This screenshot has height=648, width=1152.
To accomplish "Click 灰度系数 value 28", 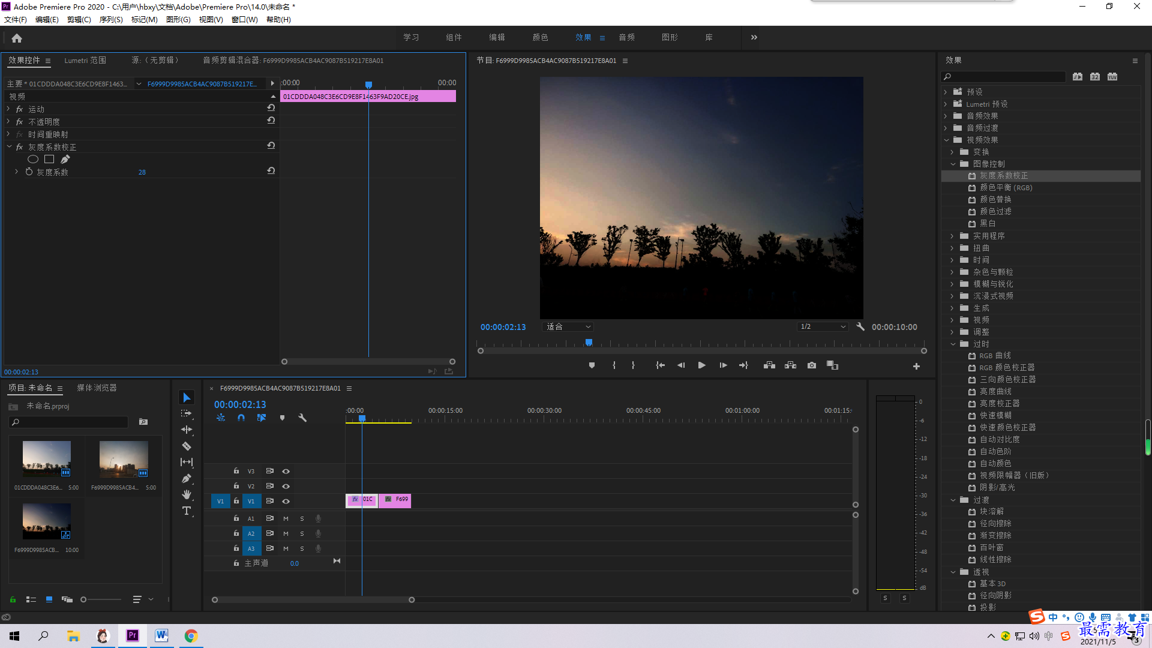I will [142, 172].
